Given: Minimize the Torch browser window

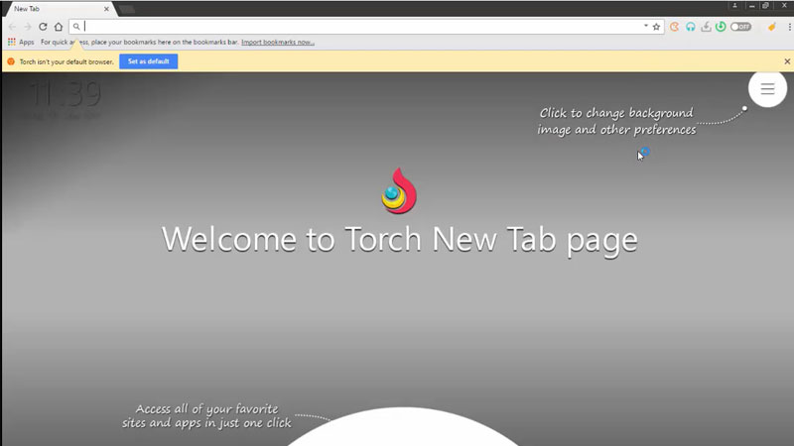Looking at the screenshot, I should click(752, 6).
